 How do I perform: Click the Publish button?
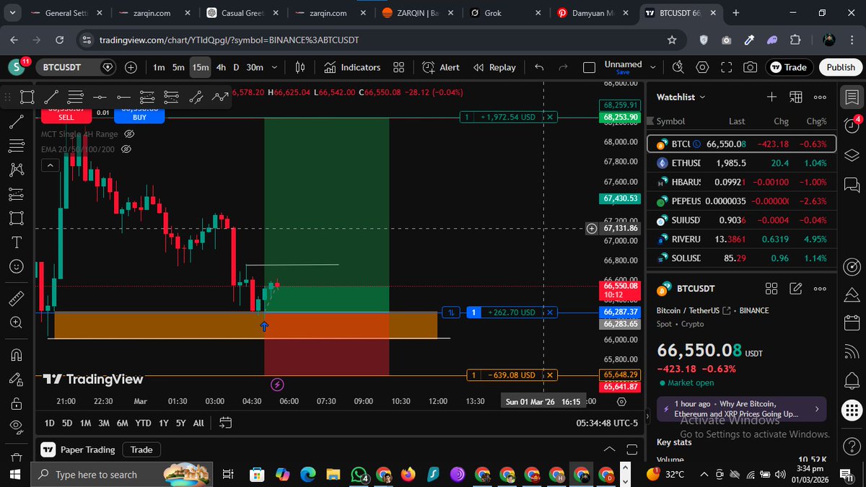841,67
